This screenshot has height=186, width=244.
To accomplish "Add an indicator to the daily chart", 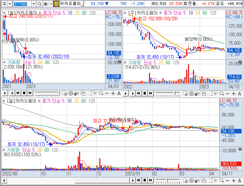I will pyautogui.click(x=197, y=181).
